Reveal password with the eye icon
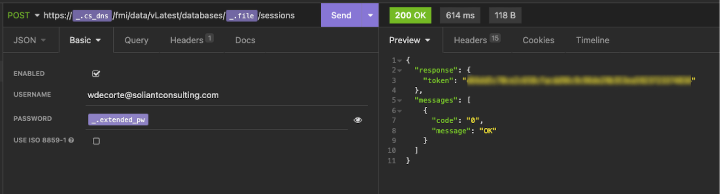Image resolution: width=720 pixels, height=194 pixels. [358, 120]
